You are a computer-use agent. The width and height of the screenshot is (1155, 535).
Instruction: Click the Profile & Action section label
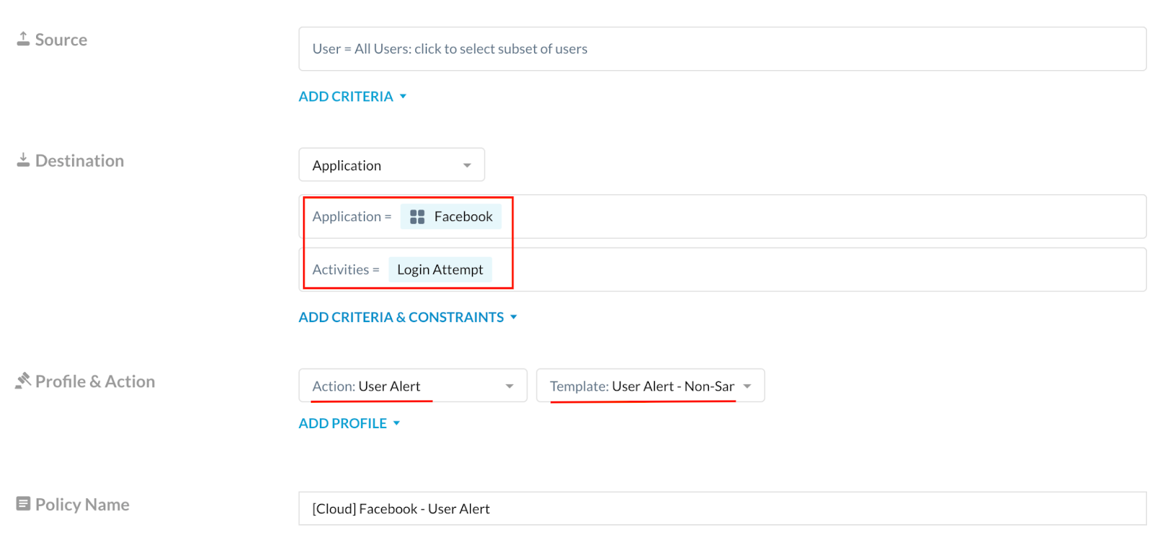pos(95,381)
